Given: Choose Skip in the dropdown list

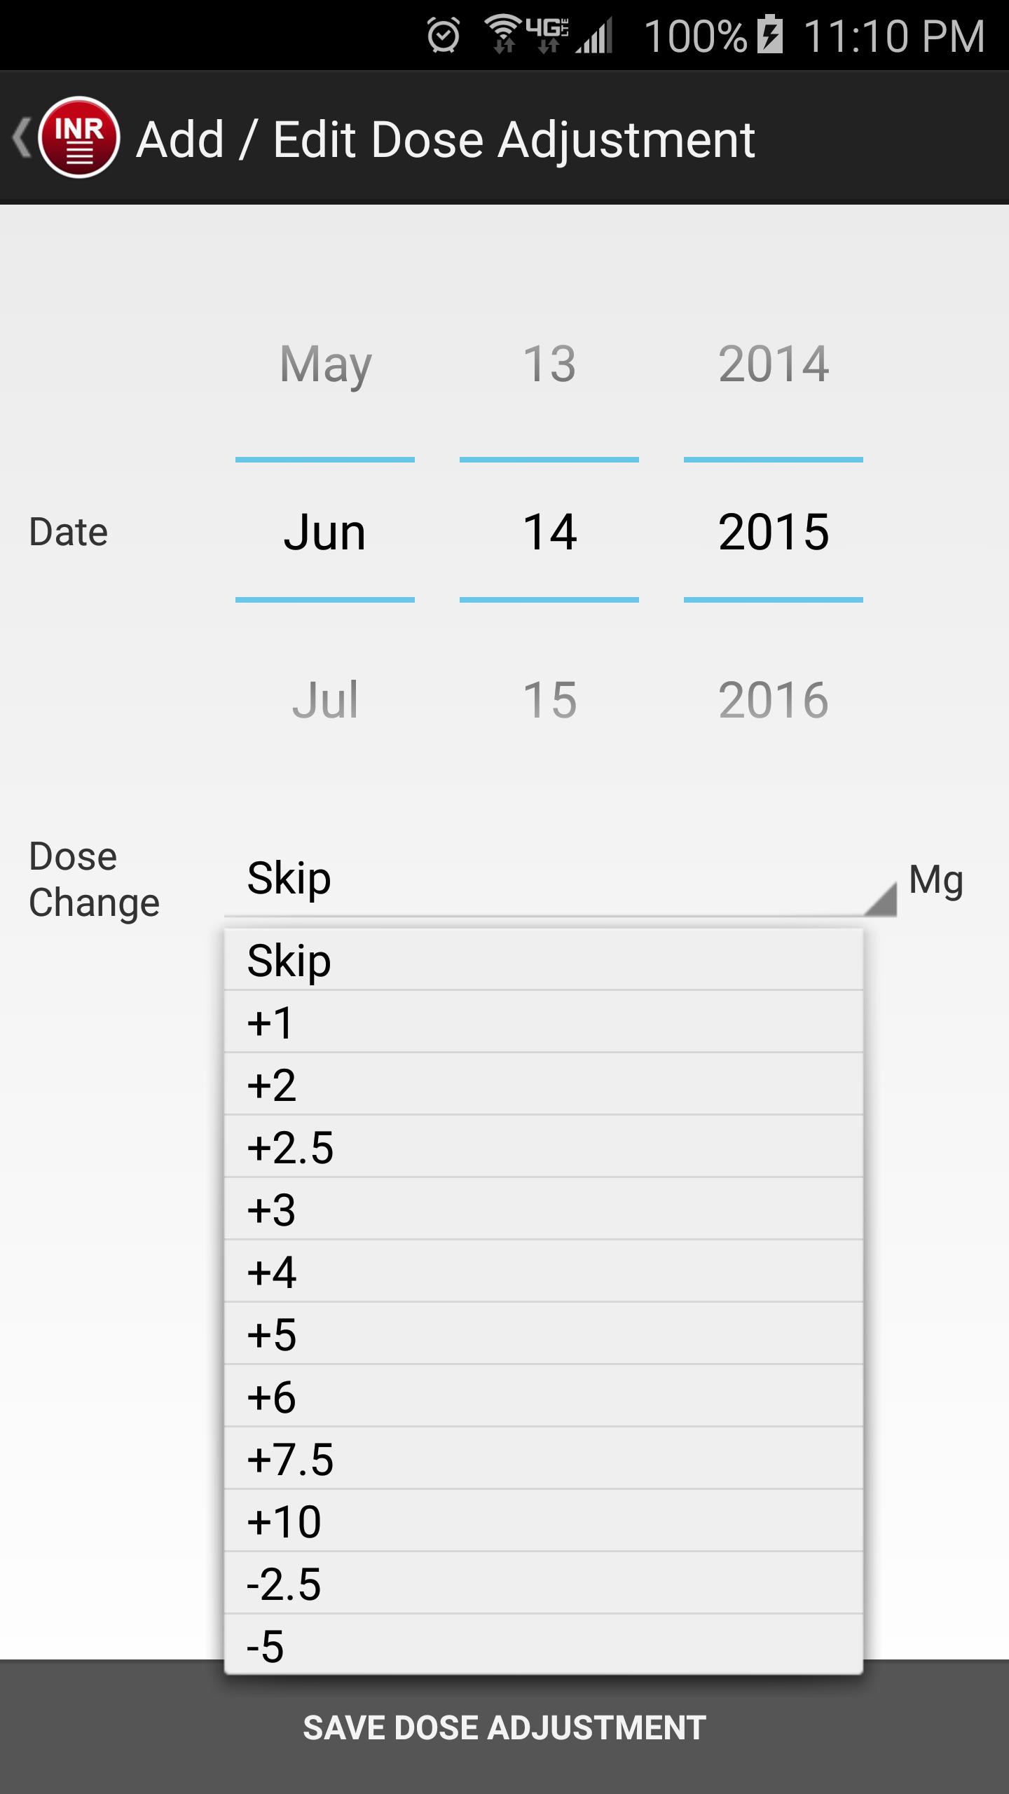Looking at the screenshot, I should pos(543,960).
